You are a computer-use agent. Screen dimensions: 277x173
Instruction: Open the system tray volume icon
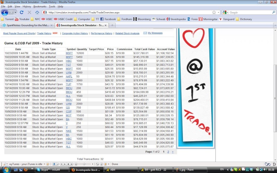click(x=265, y=170)
